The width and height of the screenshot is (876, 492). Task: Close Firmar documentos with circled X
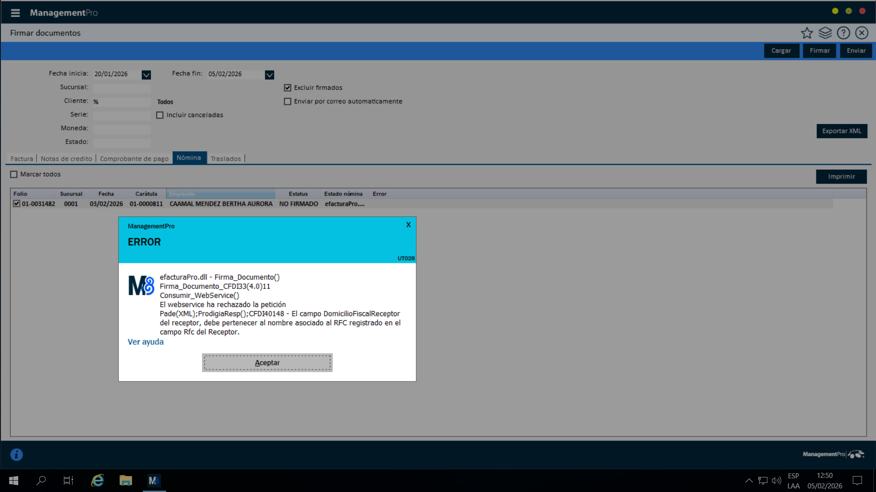tap(861, 33)
